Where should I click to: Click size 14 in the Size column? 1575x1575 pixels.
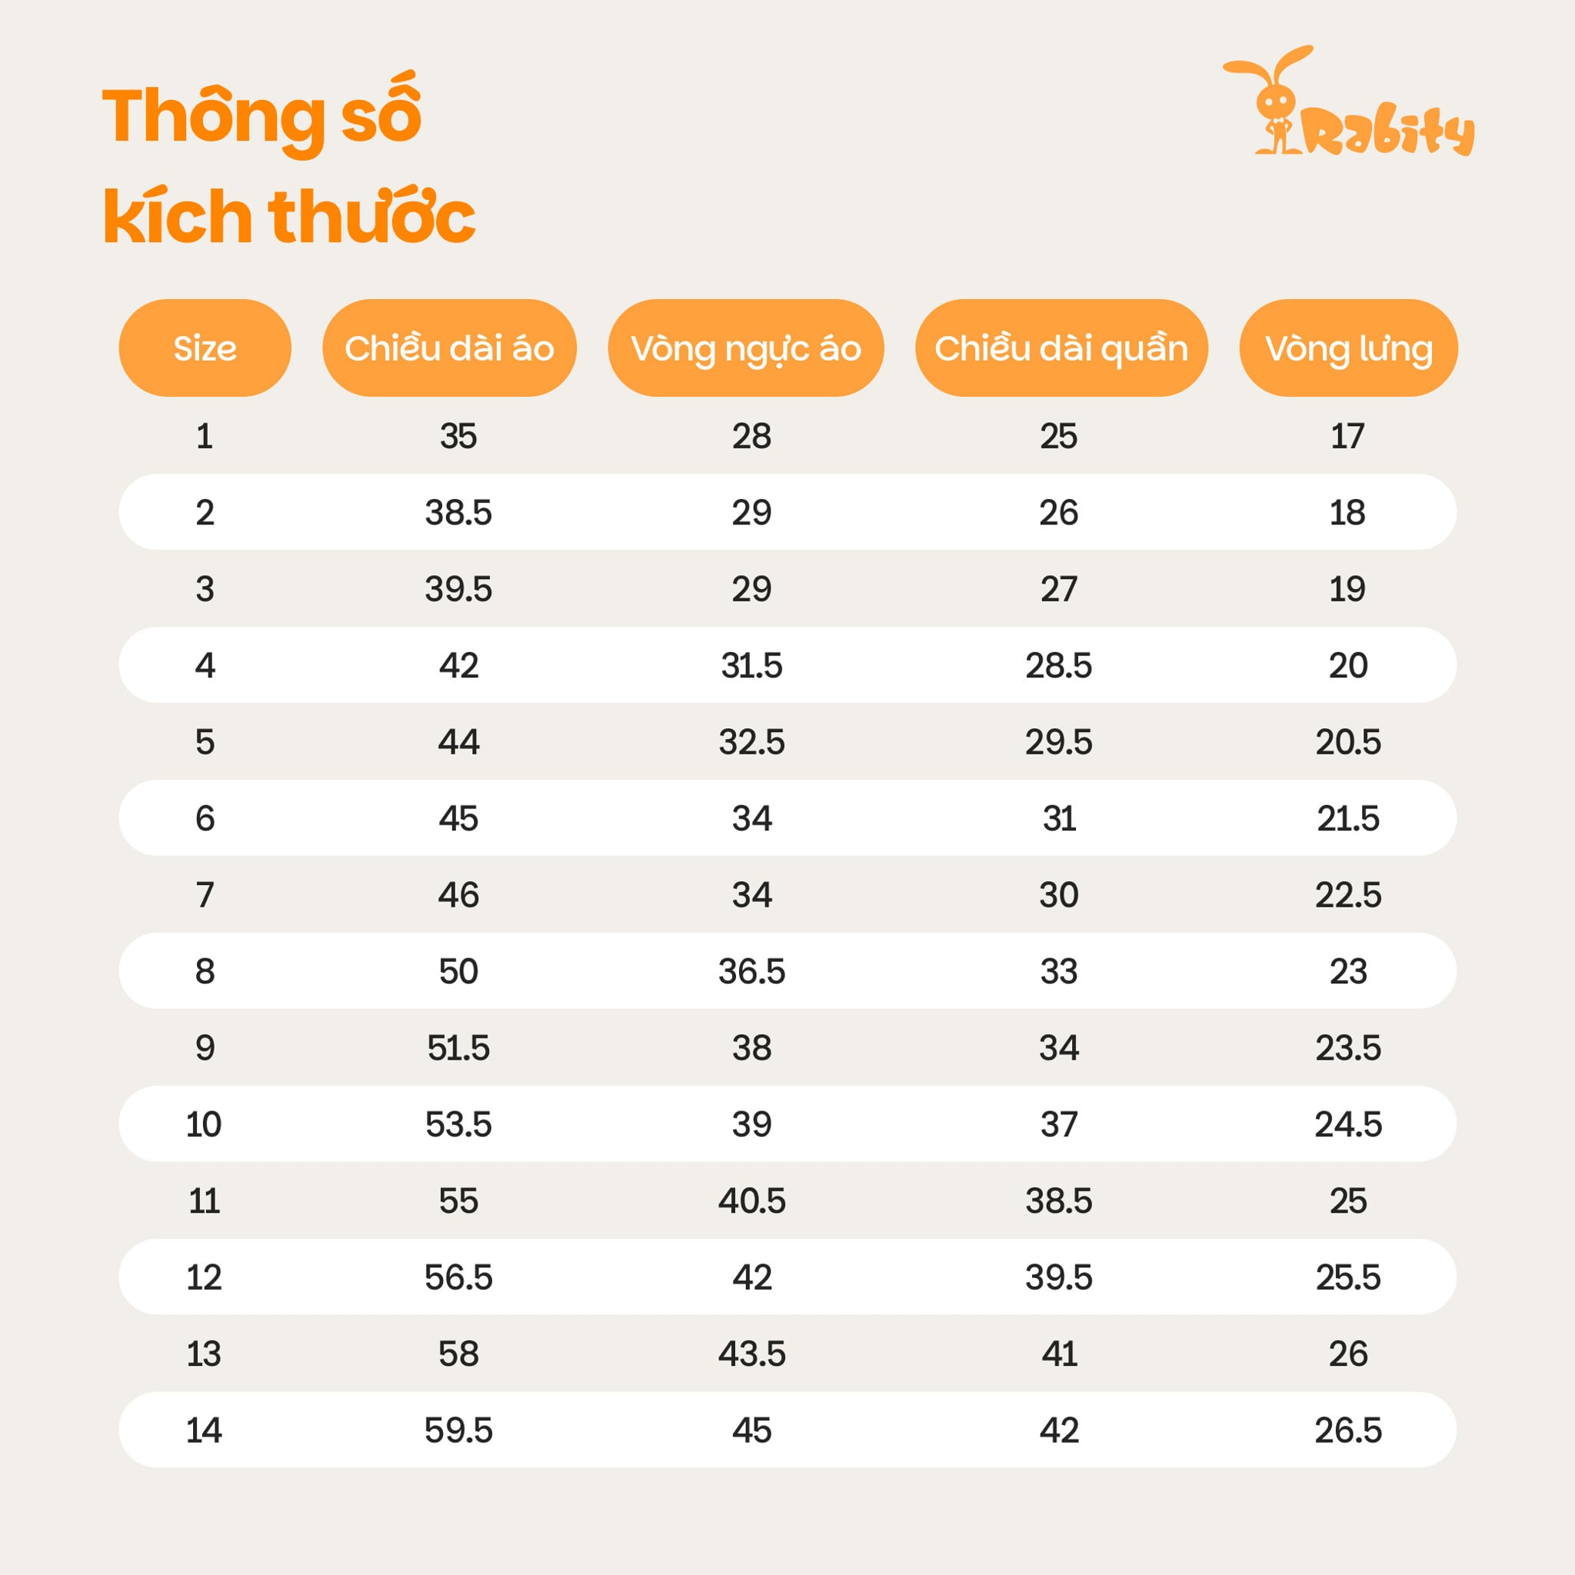[x=204, y=1430]
